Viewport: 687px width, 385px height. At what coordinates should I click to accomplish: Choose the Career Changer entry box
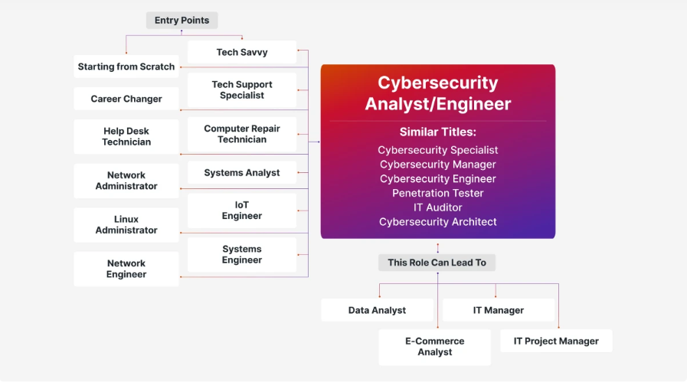[126, 99]
